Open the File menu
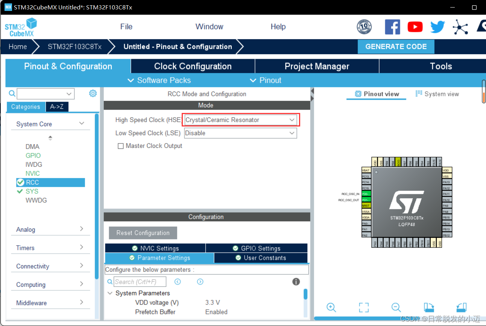Image resolution: width=486 pixels, height=326 pixels. [126, 27]
